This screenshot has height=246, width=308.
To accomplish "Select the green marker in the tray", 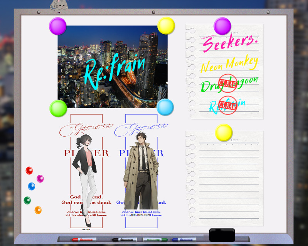I will click(x=155, y=239).
